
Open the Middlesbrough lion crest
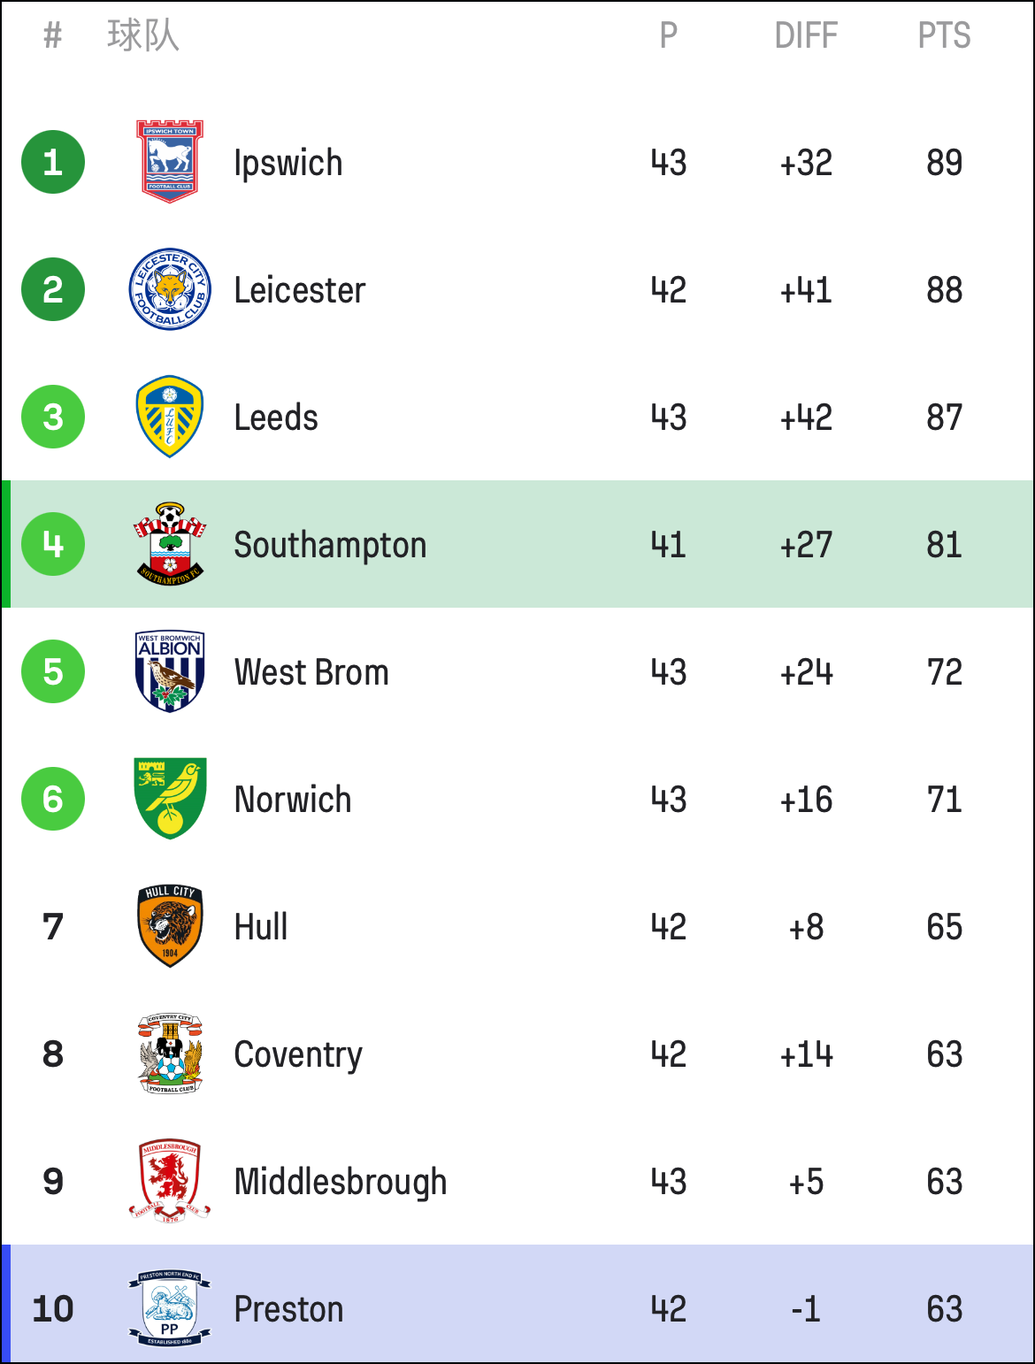(x=170, y=1181)
